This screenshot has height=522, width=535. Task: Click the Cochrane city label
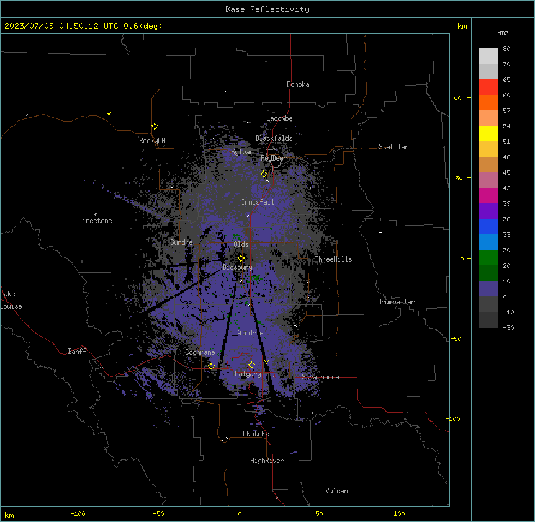pyautogui.click(x=200, y=352)
